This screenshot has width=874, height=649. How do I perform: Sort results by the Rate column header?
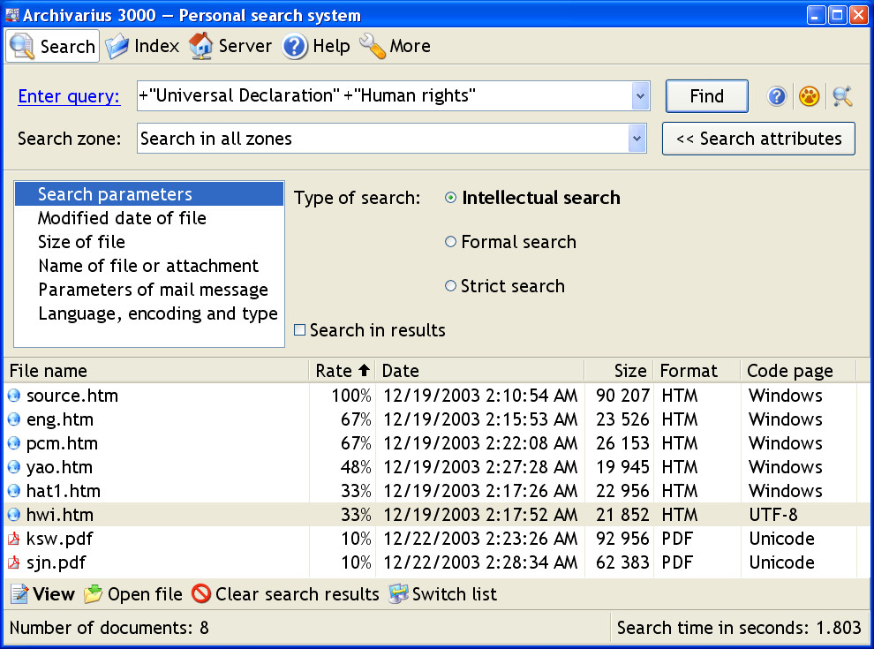[342, 371]
